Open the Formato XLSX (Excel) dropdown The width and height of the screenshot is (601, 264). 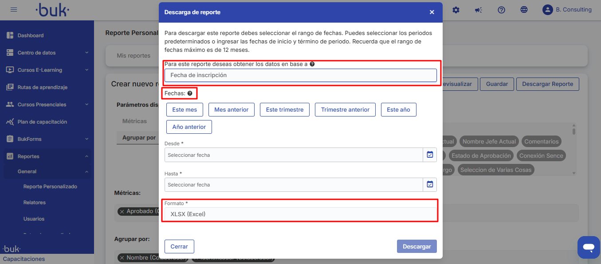pos(300,214)
